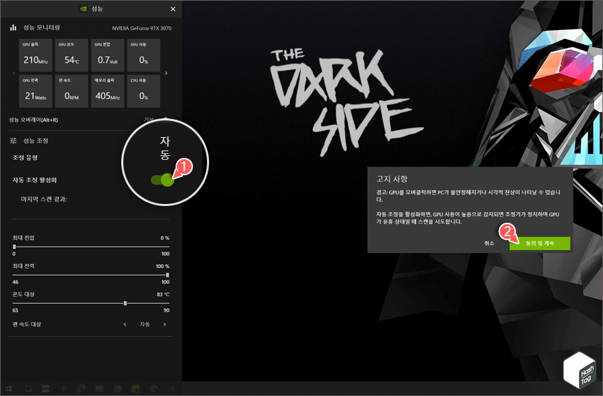Viewport: 603px width, 396px height.
Task: Click the NVIDIA logo in the 성능 title bar
Action: [x=83, y=9]
